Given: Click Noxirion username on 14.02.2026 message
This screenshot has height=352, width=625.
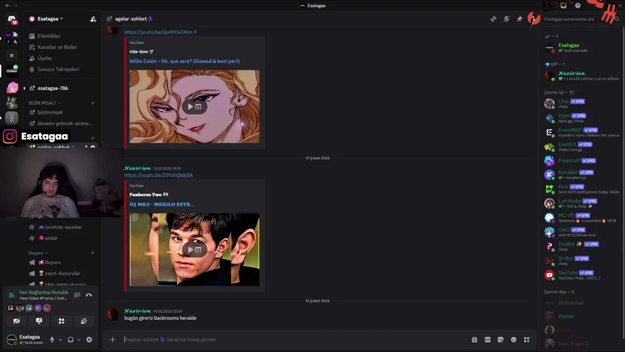Looking at the screenshot, I should coord(137,311).
